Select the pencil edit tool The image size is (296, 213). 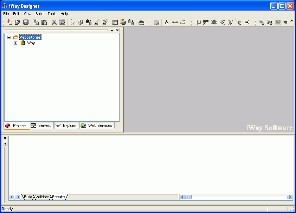pos(97,22)
